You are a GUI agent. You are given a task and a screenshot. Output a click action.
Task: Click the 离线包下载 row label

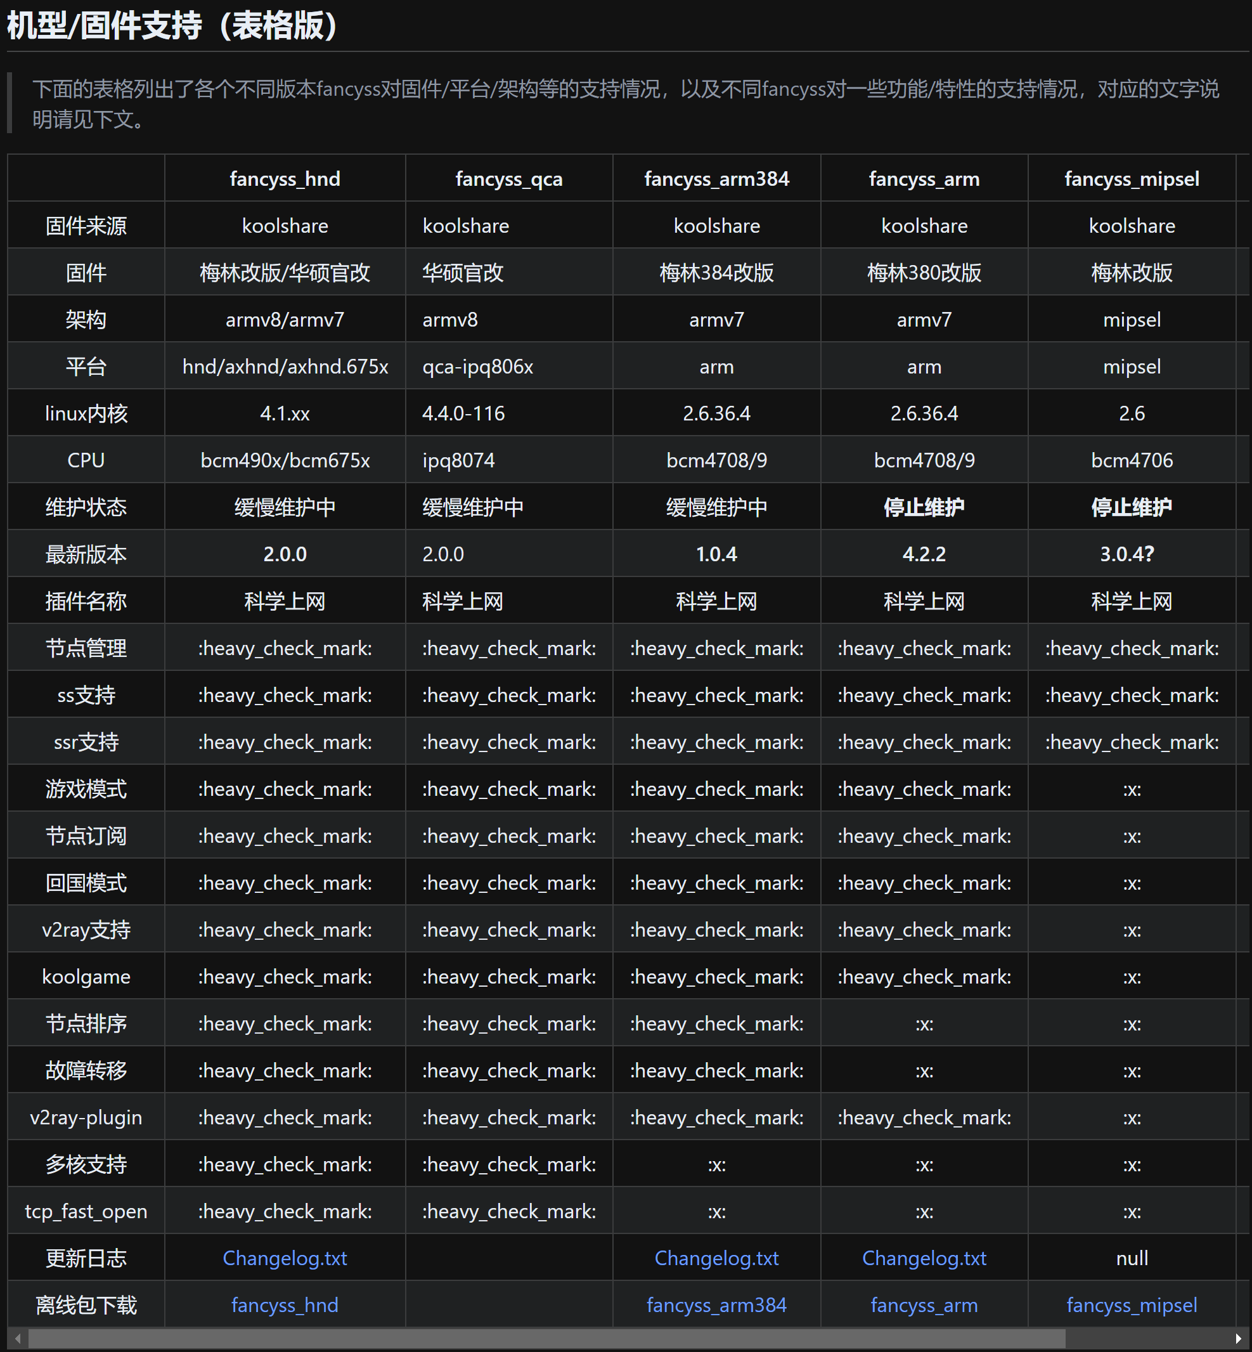coord(86,1305)
